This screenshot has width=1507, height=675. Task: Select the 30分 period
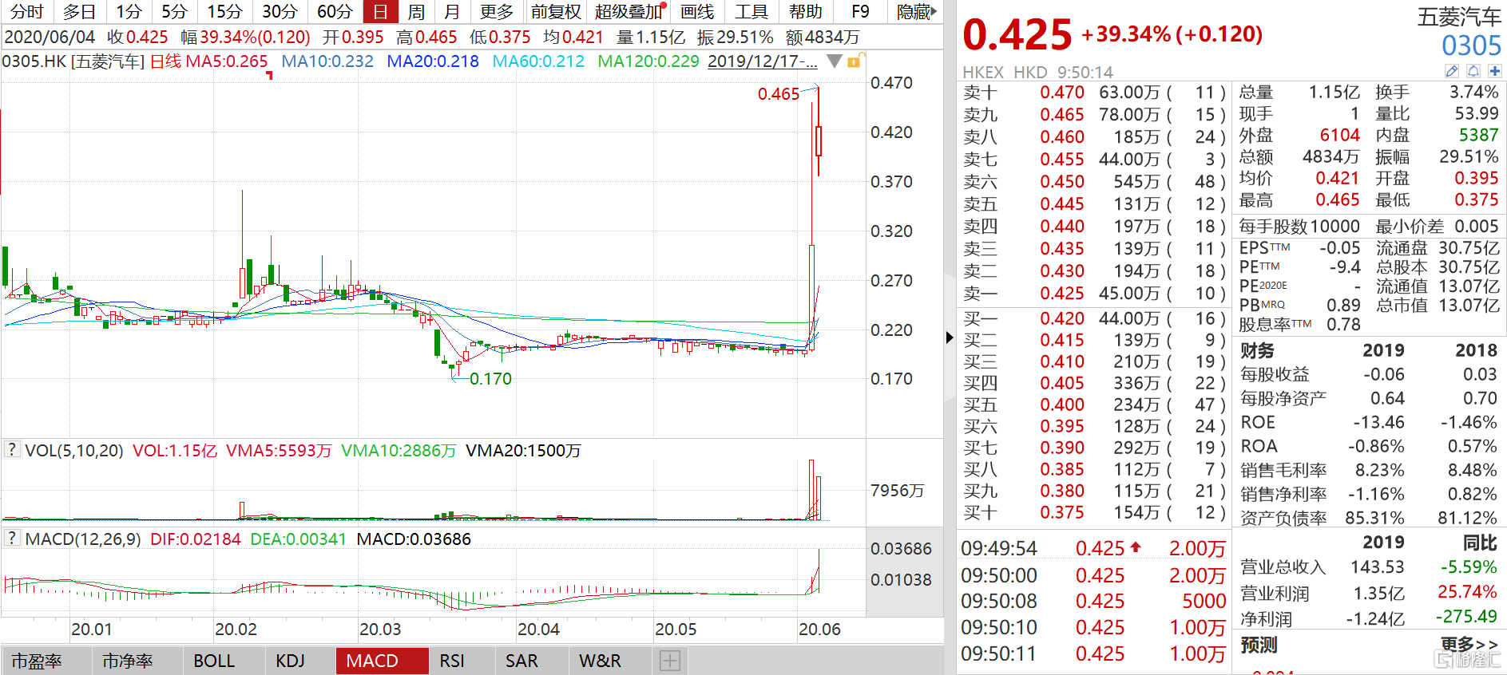280,11
